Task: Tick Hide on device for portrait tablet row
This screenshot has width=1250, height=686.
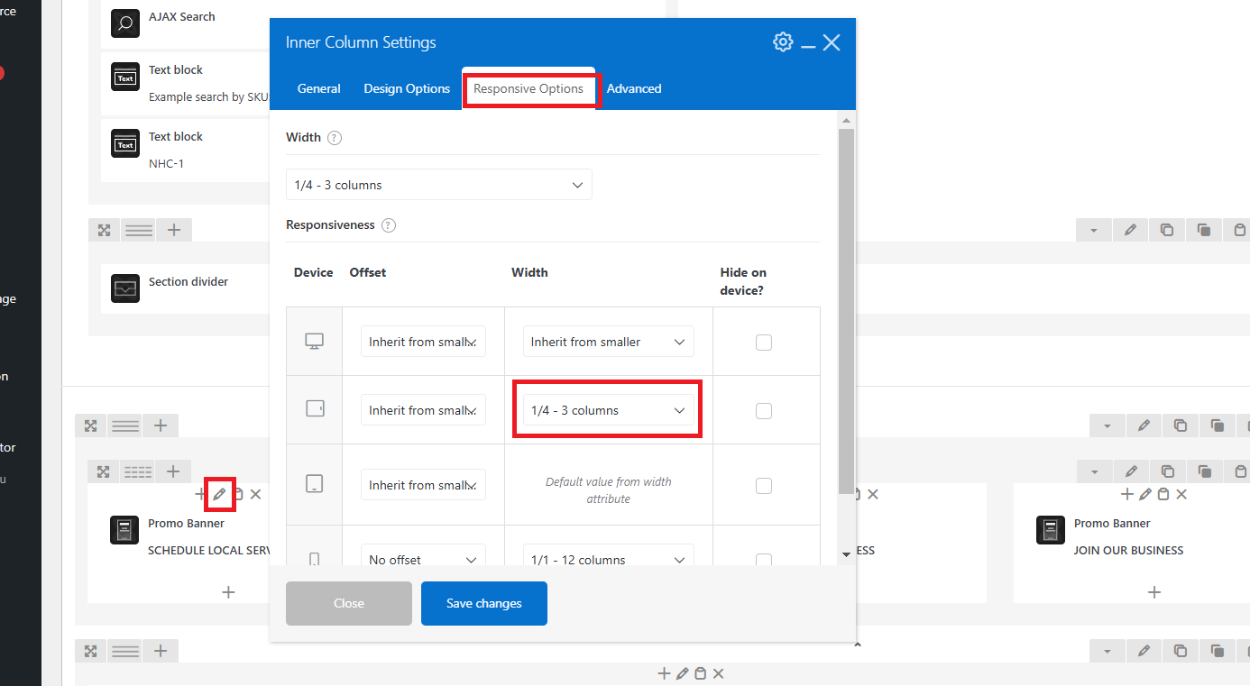Action: (x=764, y=485)
